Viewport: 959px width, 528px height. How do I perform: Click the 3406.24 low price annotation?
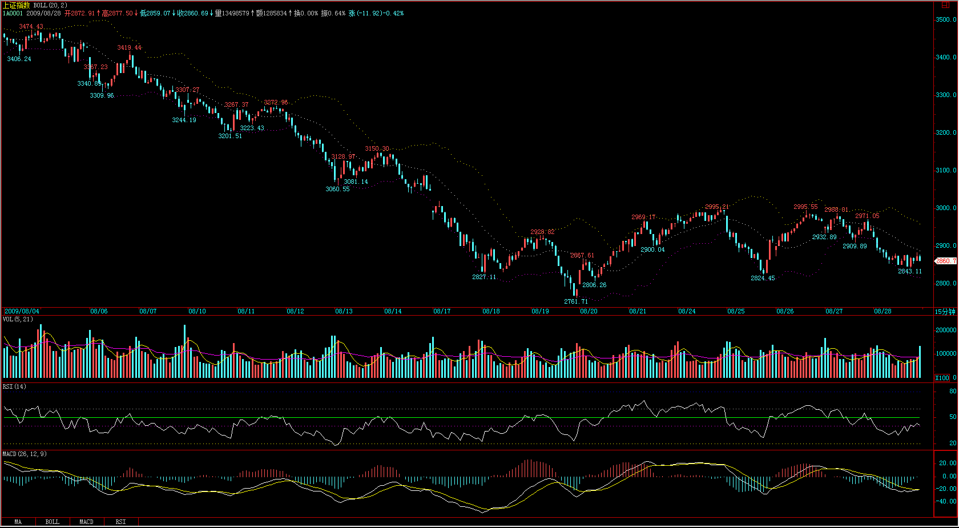(x=19, y=59)
